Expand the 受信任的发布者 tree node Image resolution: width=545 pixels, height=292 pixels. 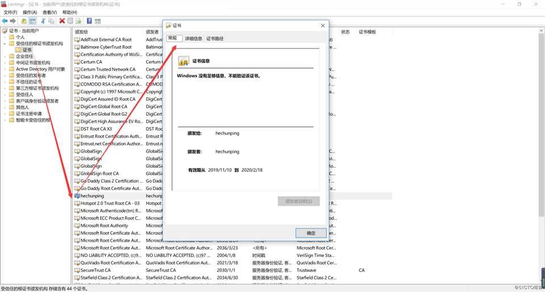5,75
